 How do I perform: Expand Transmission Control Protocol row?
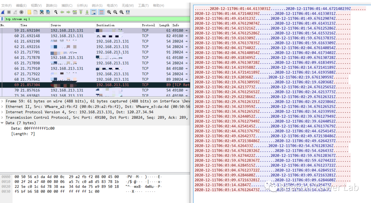click(2, 117)
